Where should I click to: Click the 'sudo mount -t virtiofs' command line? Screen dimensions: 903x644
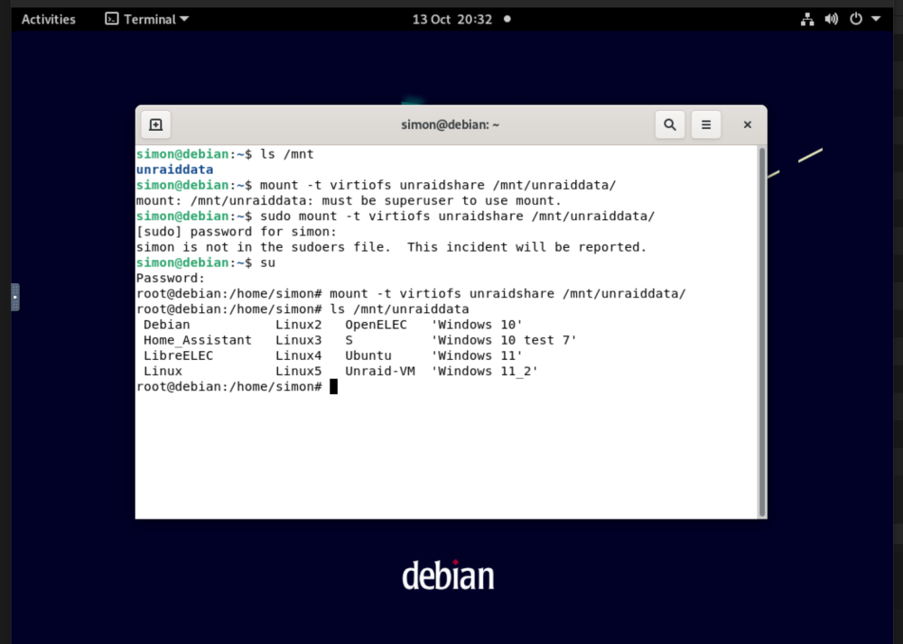(396, 216)
